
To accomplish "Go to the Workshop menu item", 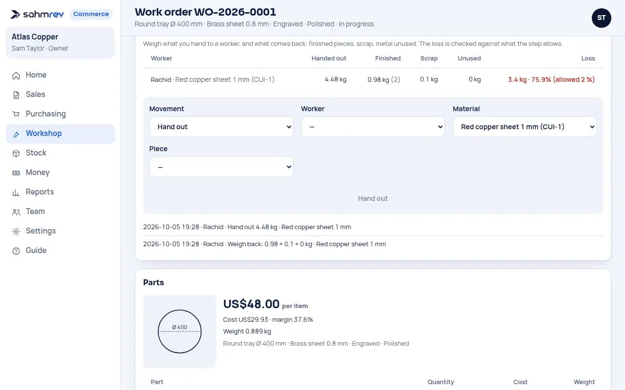I will coord(60,134).
